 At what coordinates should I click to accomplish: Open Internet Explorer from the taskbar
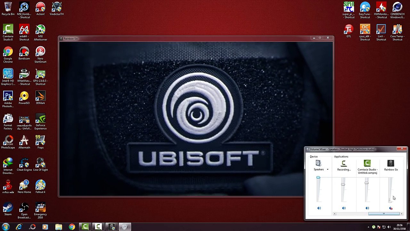point(19,227)
